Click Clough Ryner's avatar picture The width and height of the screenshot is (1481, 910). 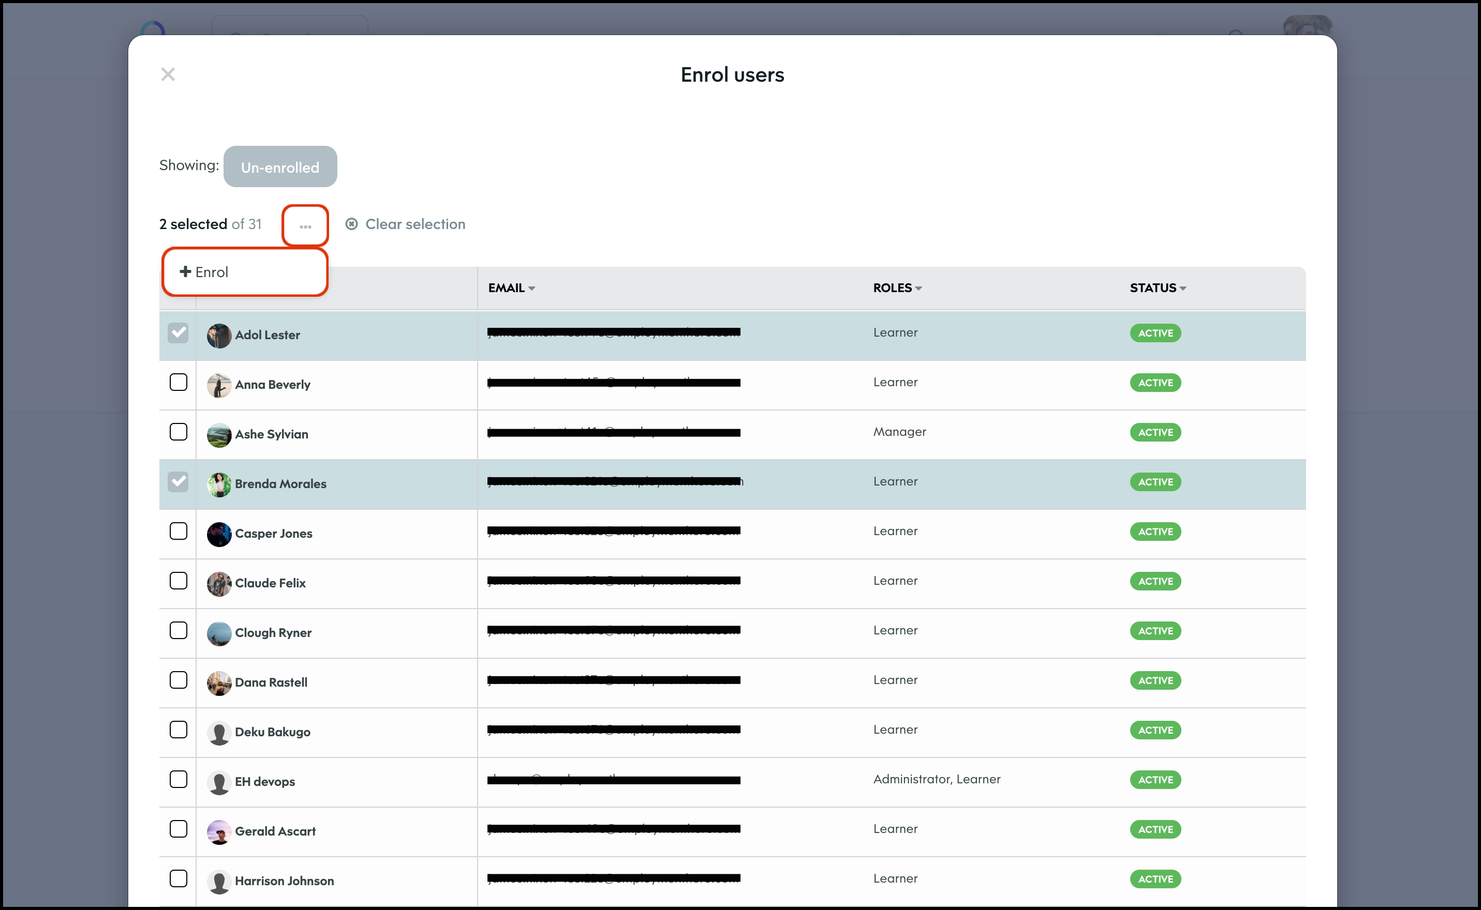coord(219,633)
